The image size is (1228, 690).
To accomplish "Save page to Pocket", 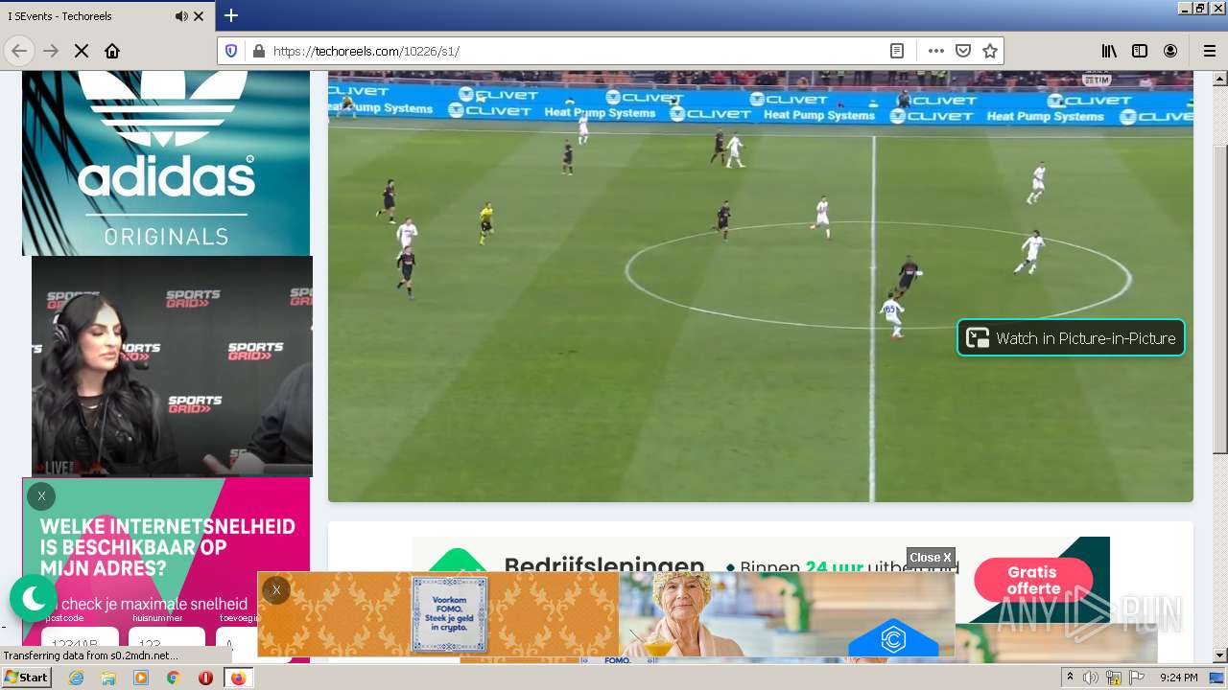I will click(x=963, y=51).
